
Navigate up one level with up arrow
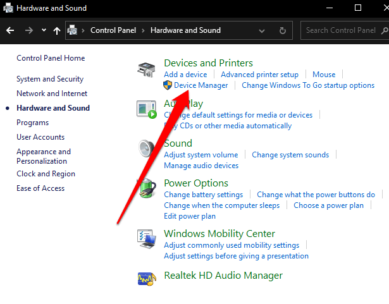(58, 30)
